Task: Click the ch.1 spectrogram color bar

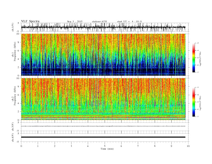Action: [194, 58]
